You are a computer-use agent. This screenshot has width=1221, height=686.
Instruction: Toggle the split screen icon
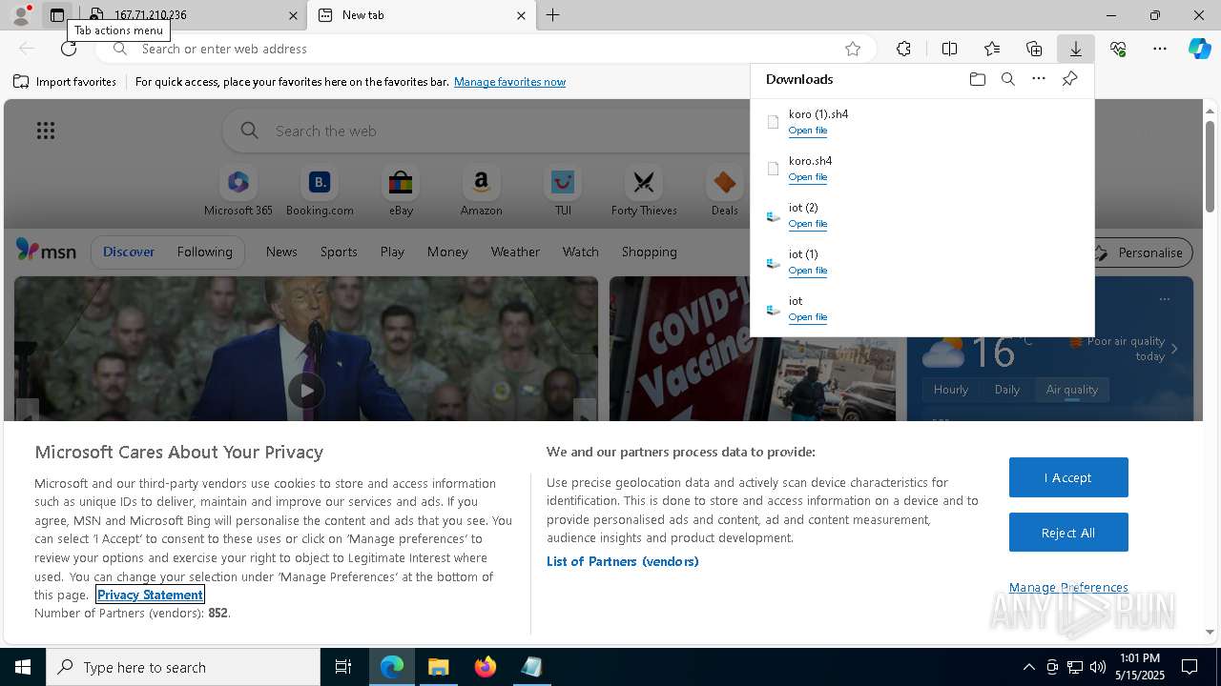(x=950, y=49)
